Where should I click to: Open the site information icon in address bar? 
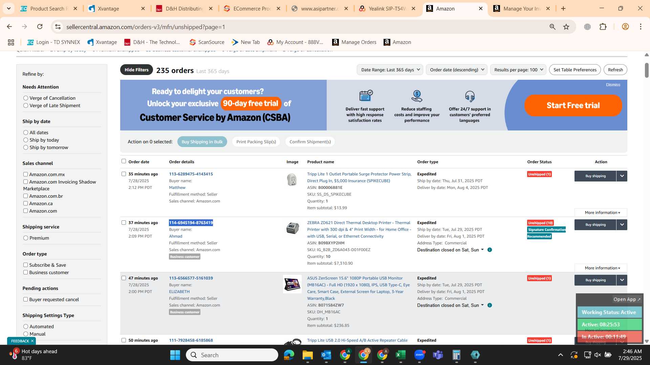tap(58, 27)
